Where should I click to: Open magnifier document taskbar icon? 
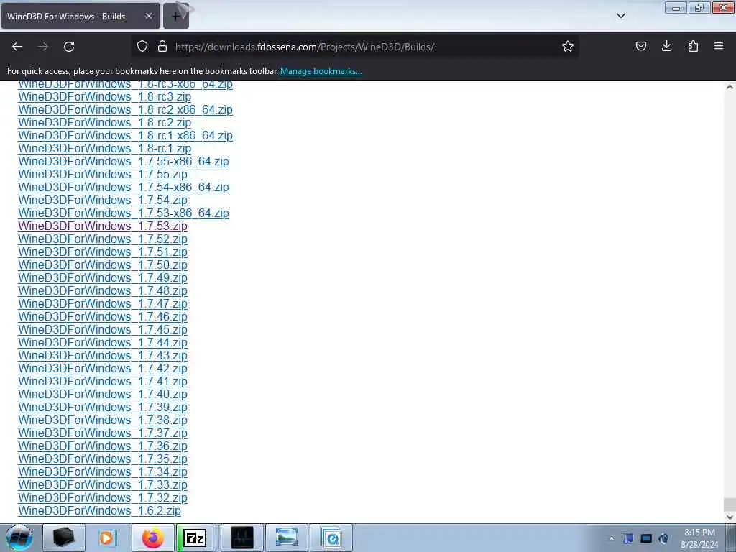tap(331, 538)
